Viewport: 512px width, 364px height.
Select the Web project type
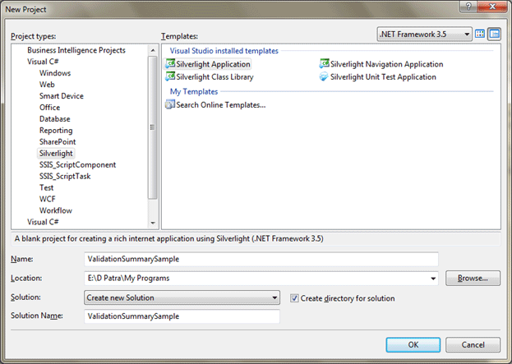point(47,85)
